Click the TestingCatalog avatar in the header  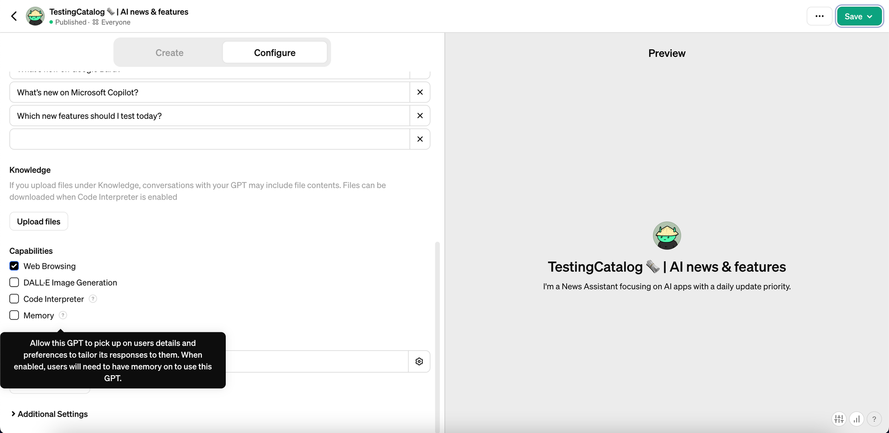[35, 16]
